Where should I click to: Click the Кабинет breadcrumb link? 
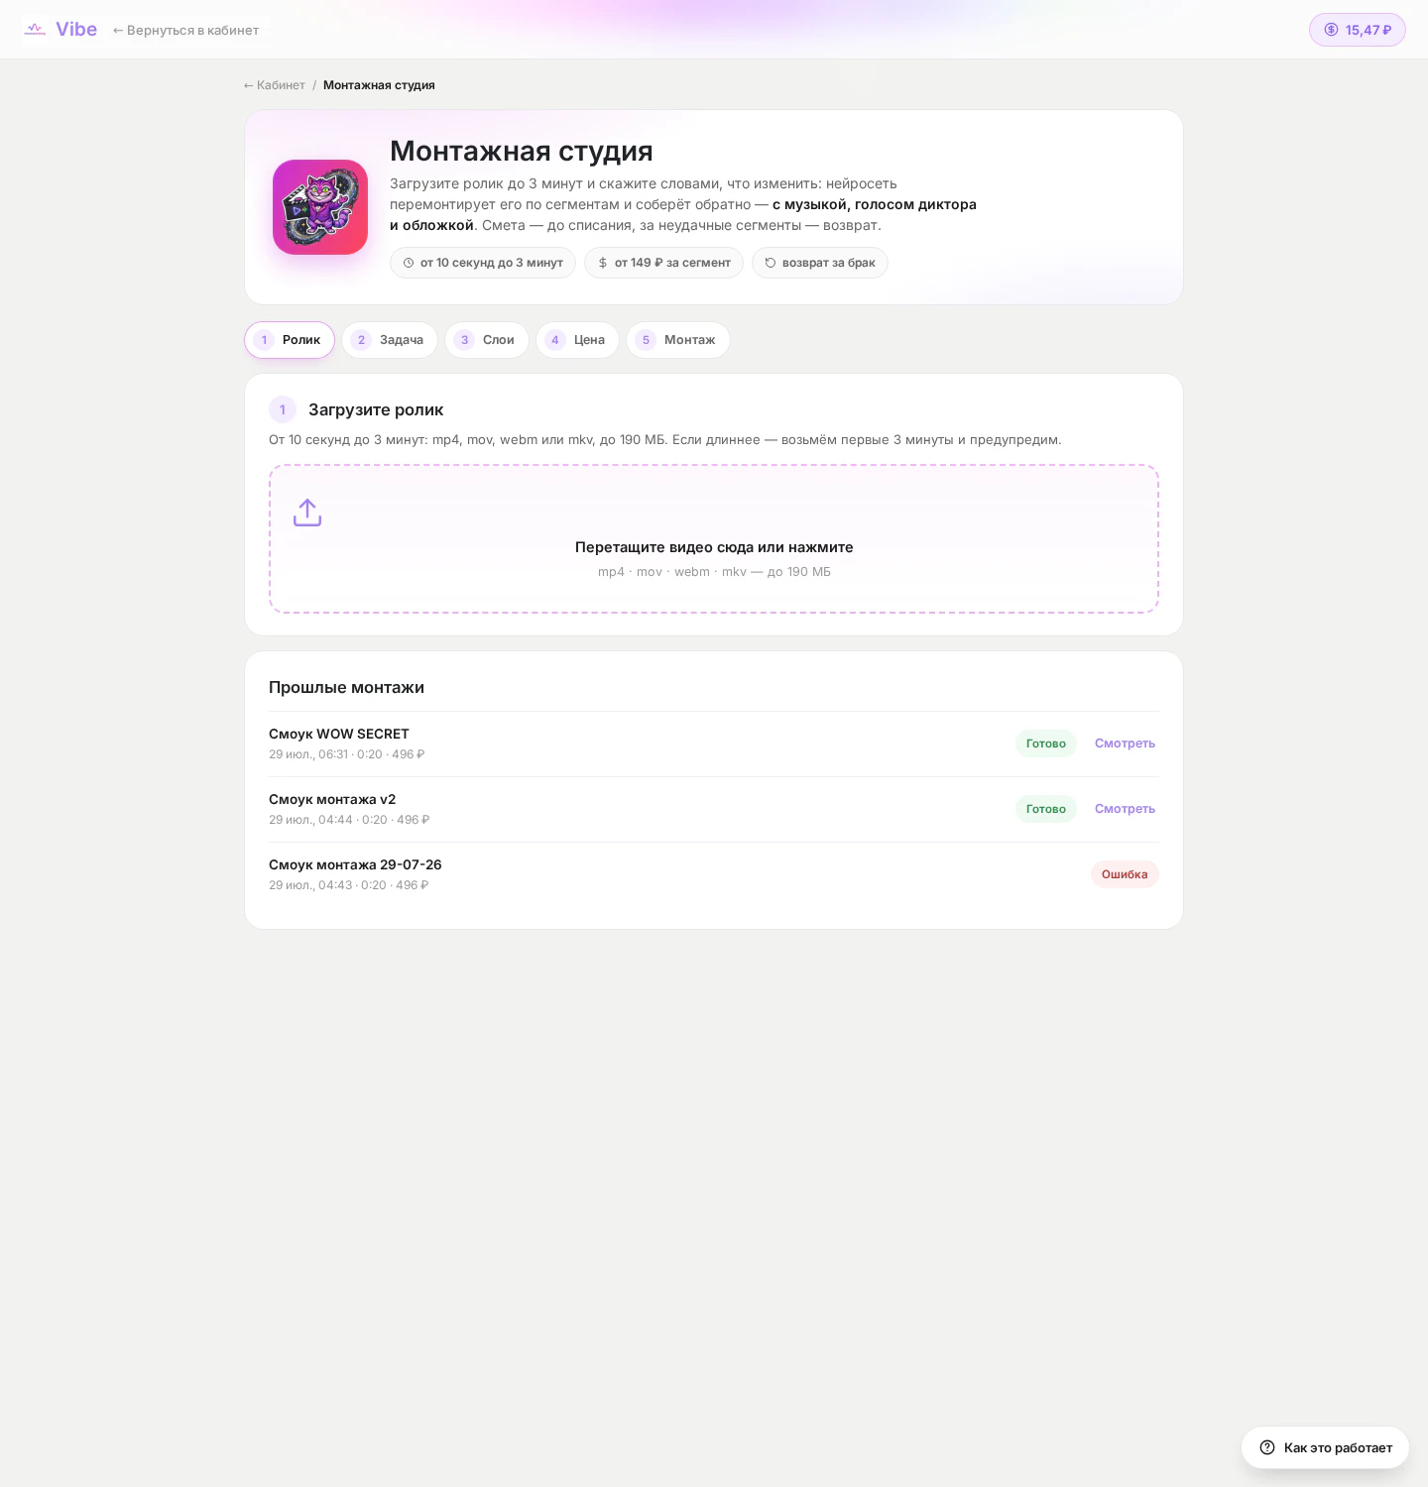tap(275, 85)
